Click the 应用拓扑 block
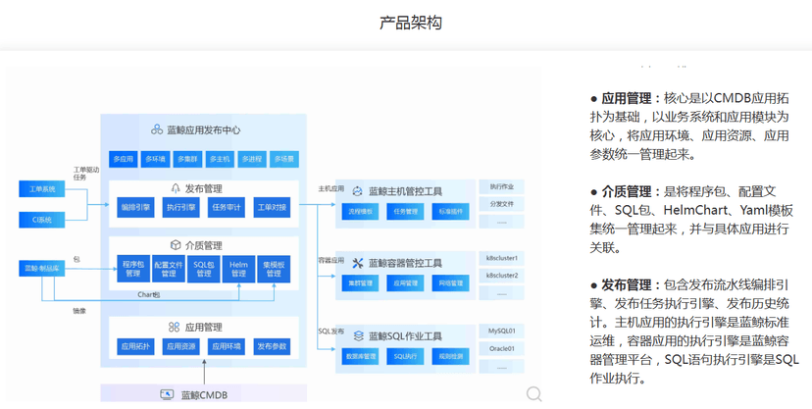This screenshot has height=409, width=812. [x=135, y=346]
